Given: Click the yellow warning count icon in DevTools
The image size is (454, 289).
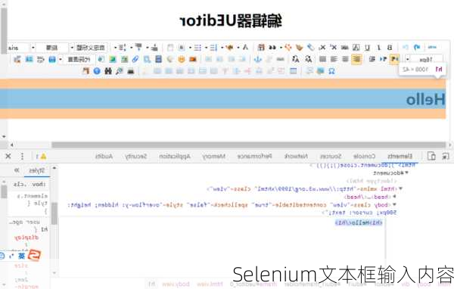Looking at the screenshot, I should (41, 157).
